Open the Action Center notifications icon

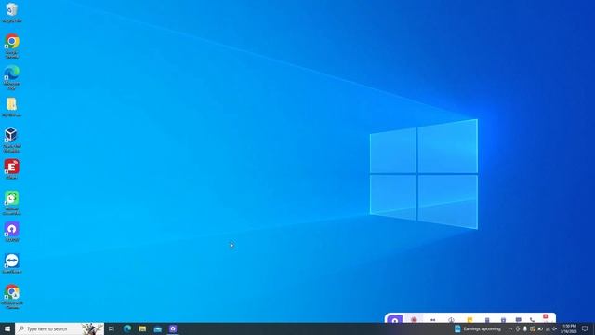(585, 328)
